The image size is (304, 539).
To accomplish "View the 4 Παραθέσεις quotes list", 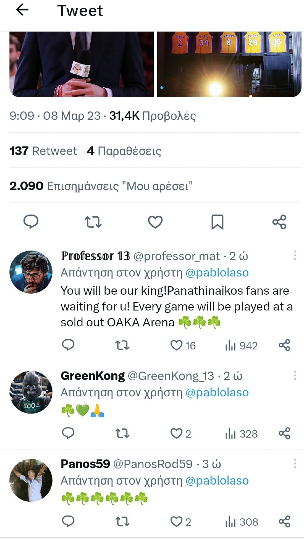I will click(x=124, y=151).
